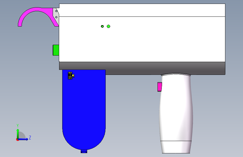This screenshot has width=243, height=157.
Task: Select the white top cover strip
Action: pos(142,10)
